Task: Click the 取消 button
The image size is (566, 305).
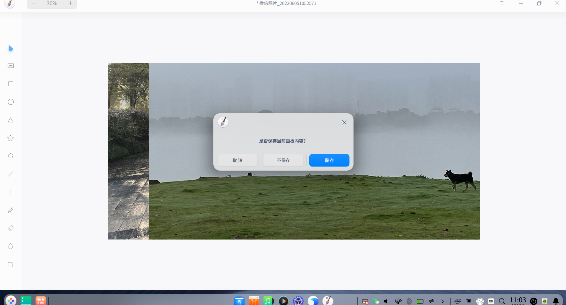Action: (x=238, y=160)
